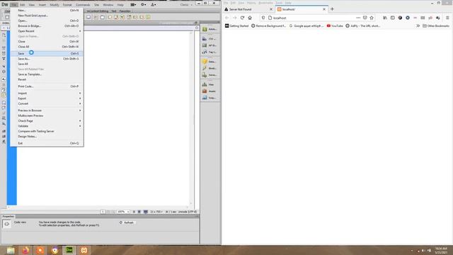Image resolution: width=453 pixels, height=255 pixels.
Task: Choose Design Notes... entry
Action: click(47, 137)
